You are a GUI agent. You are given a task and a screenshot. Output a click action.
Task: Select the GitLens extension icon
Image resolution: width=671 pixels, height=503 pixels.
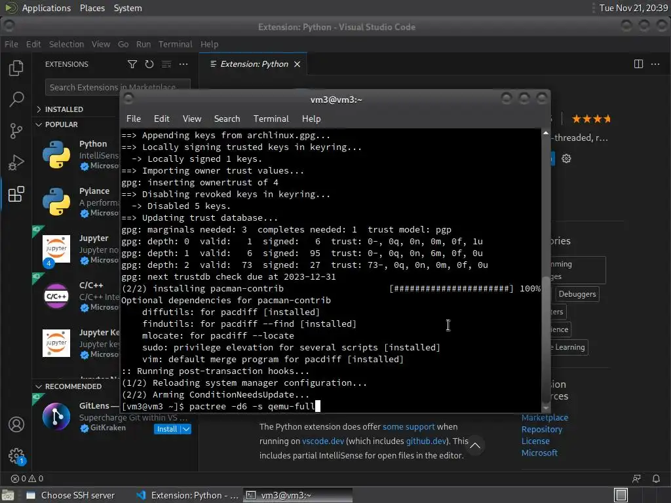[x=56, y=416]
